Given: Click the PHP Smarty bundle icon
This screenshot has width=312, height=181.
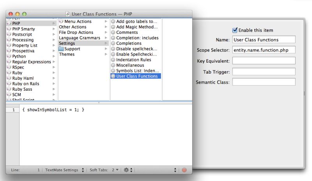Looking at the screenshot, I should (9, 29).
